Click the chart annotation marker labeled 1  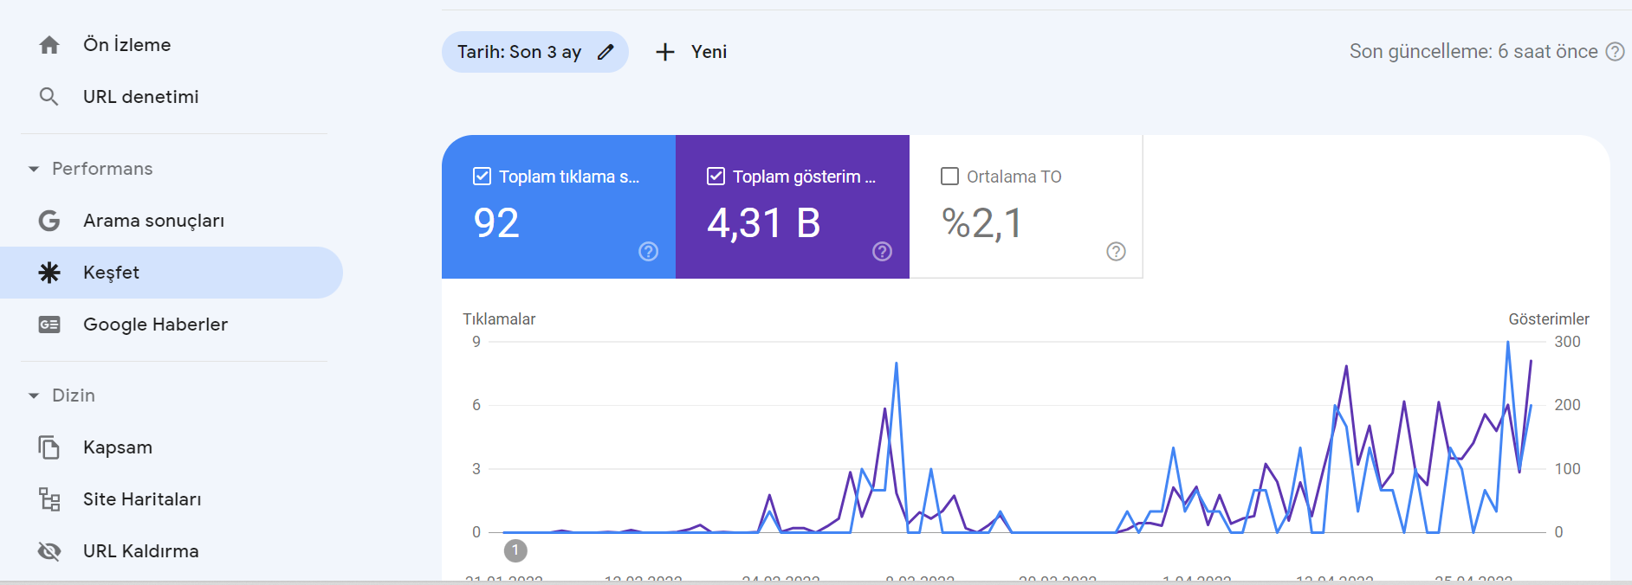(x=515, y=550)
